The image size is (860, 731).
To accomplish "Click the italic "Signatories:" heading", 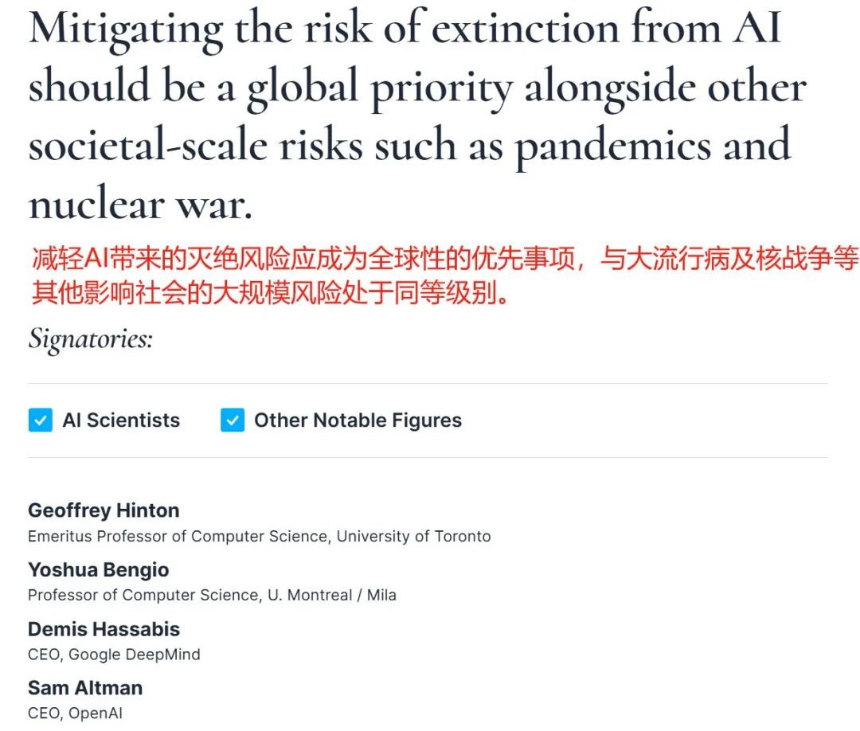I will [90, 339].
